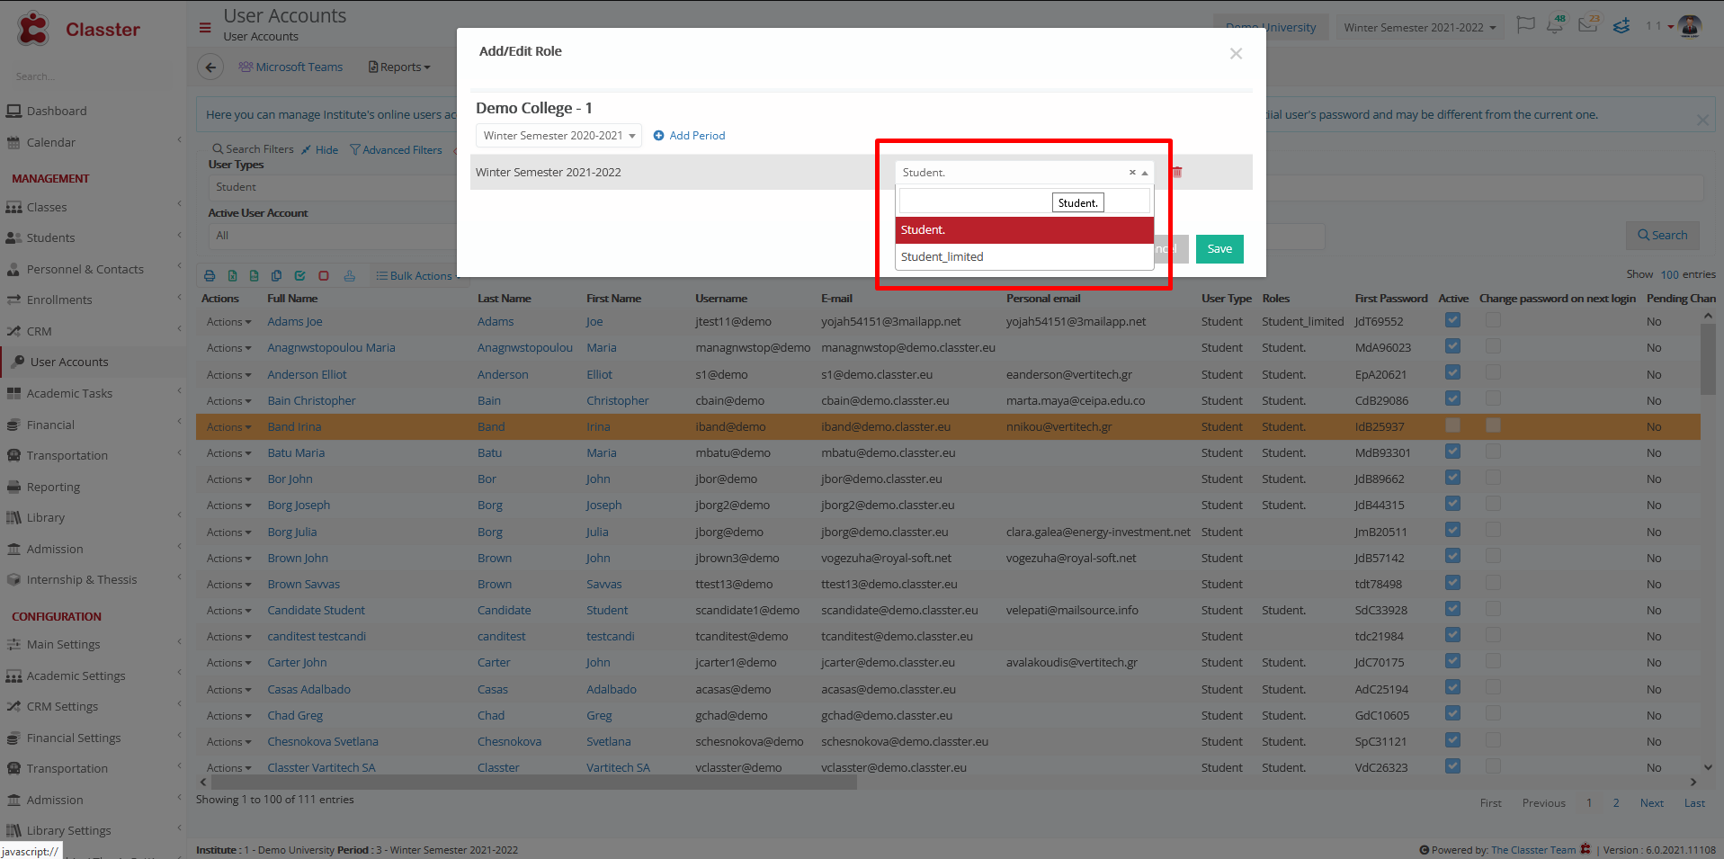Open the Student. role select box

click(x=1024, y=173)
